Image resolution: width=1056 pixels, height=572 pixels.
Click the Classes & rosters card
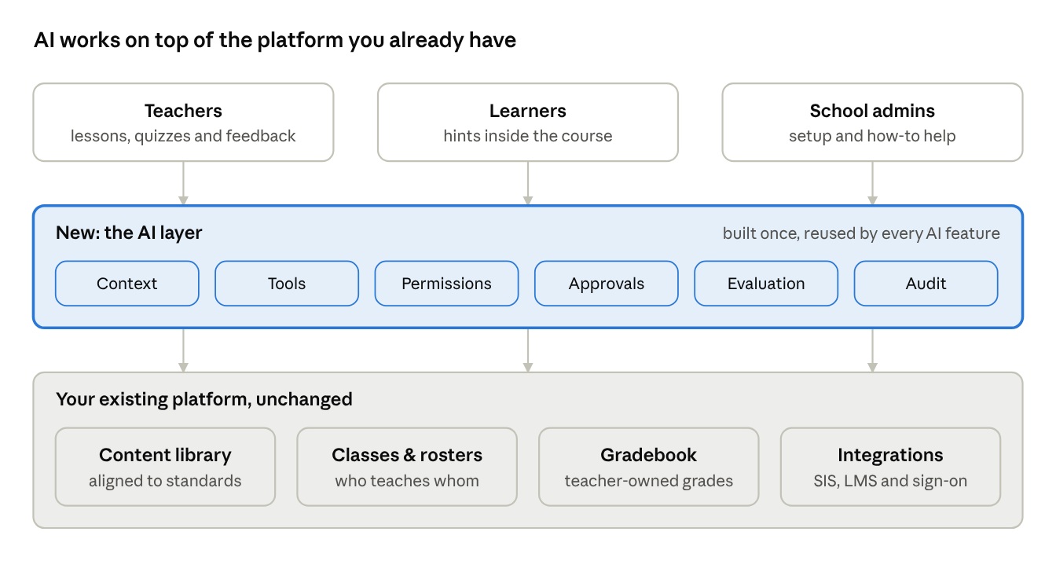407,467
